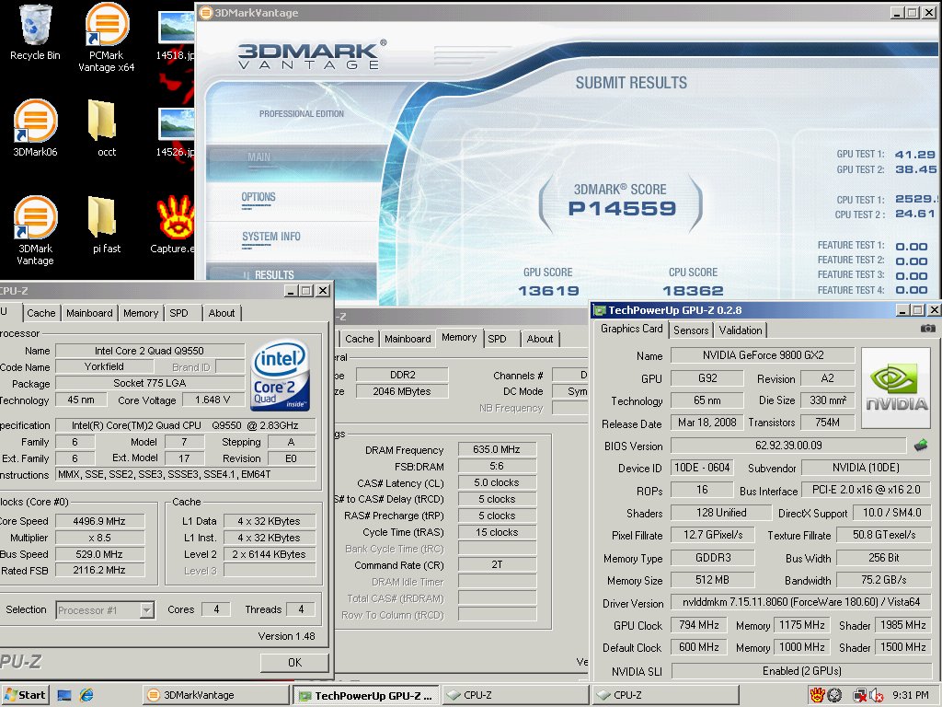
Task: Open the Mainboard tab in front CPU-Z
Action: [89, 313]
